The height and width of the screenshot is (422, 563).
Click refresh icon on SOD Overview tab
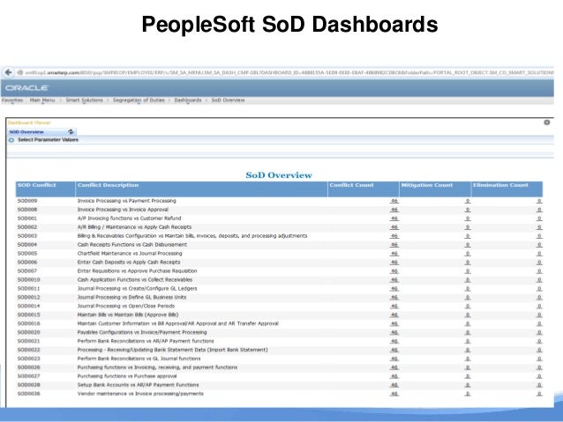[x=71, y=131]
